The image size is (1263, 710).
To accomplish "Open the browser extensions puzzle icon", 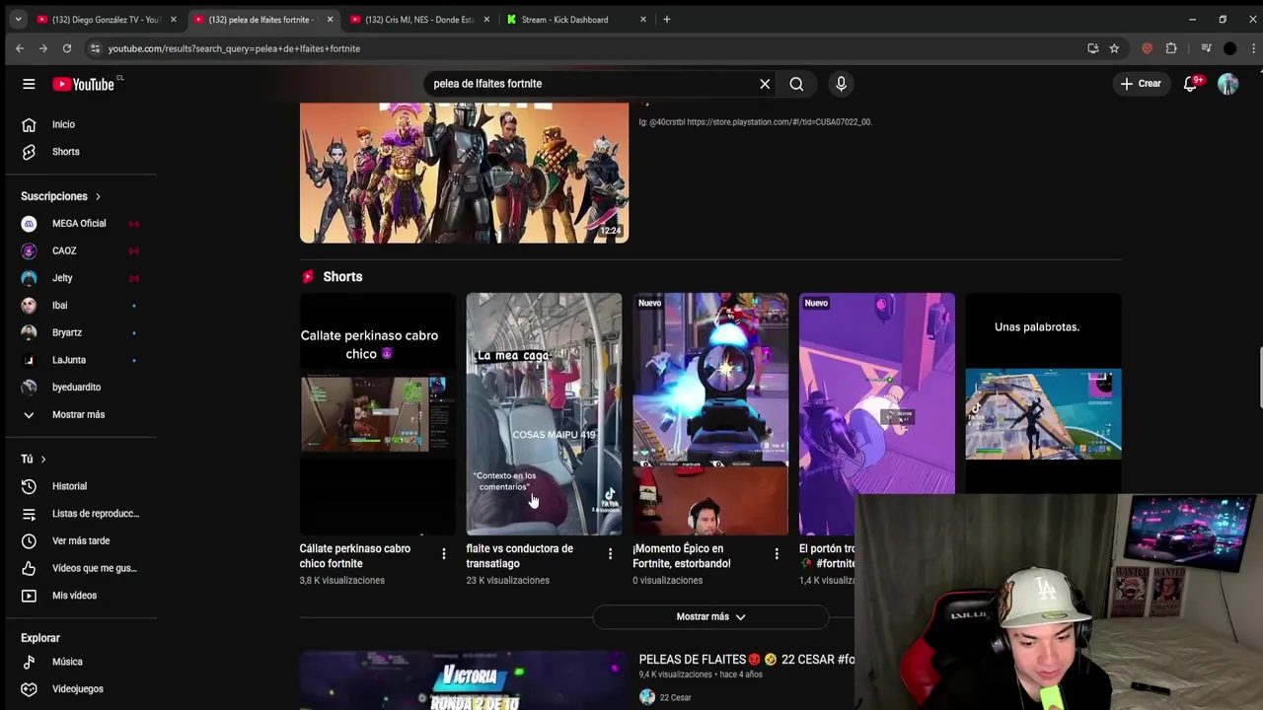I will coord(1171,48).
